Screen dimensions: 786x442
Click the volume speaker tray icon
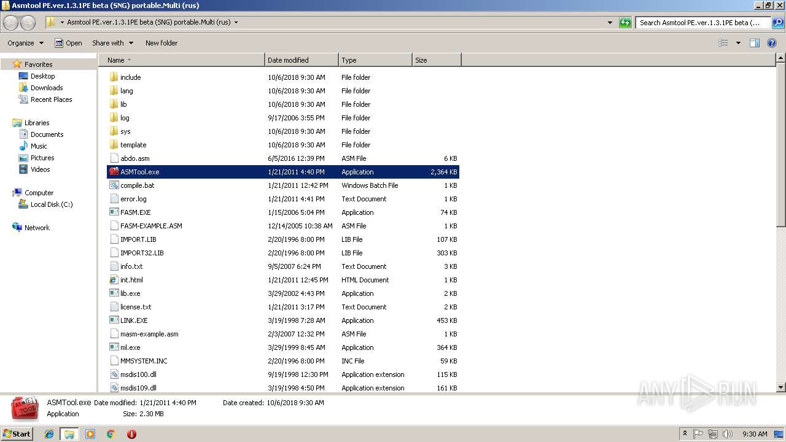727,434
